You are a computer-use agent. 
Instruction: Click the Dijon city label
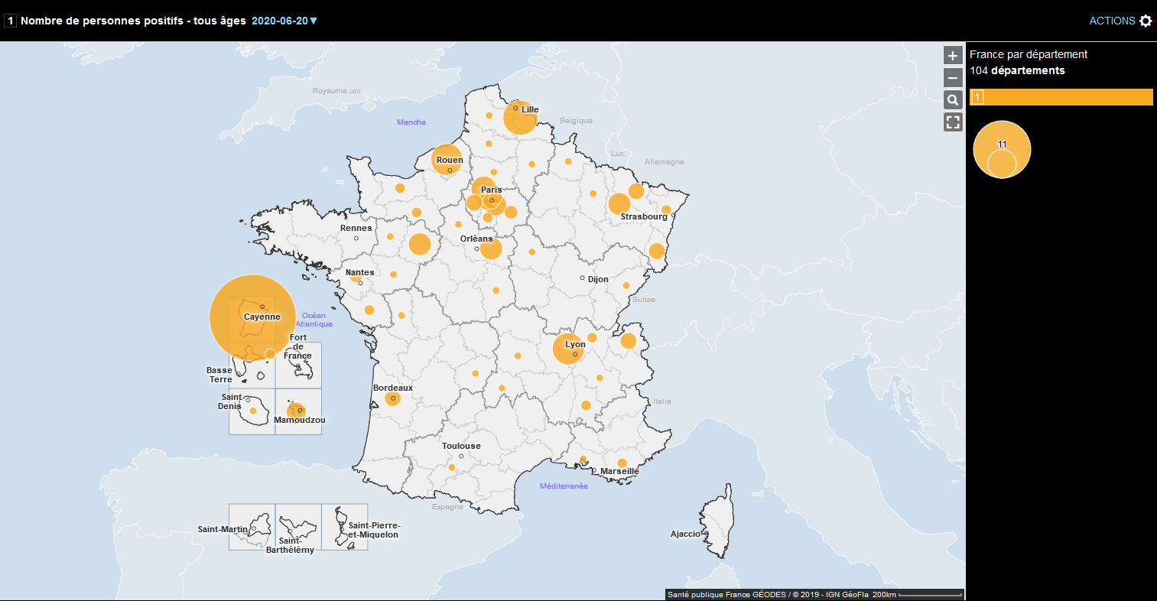pos(598,279)
